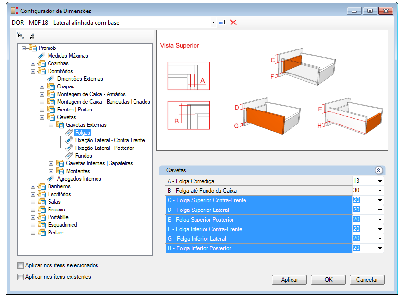Click the Agregados Internos tag icon

[x=51, y=178]
